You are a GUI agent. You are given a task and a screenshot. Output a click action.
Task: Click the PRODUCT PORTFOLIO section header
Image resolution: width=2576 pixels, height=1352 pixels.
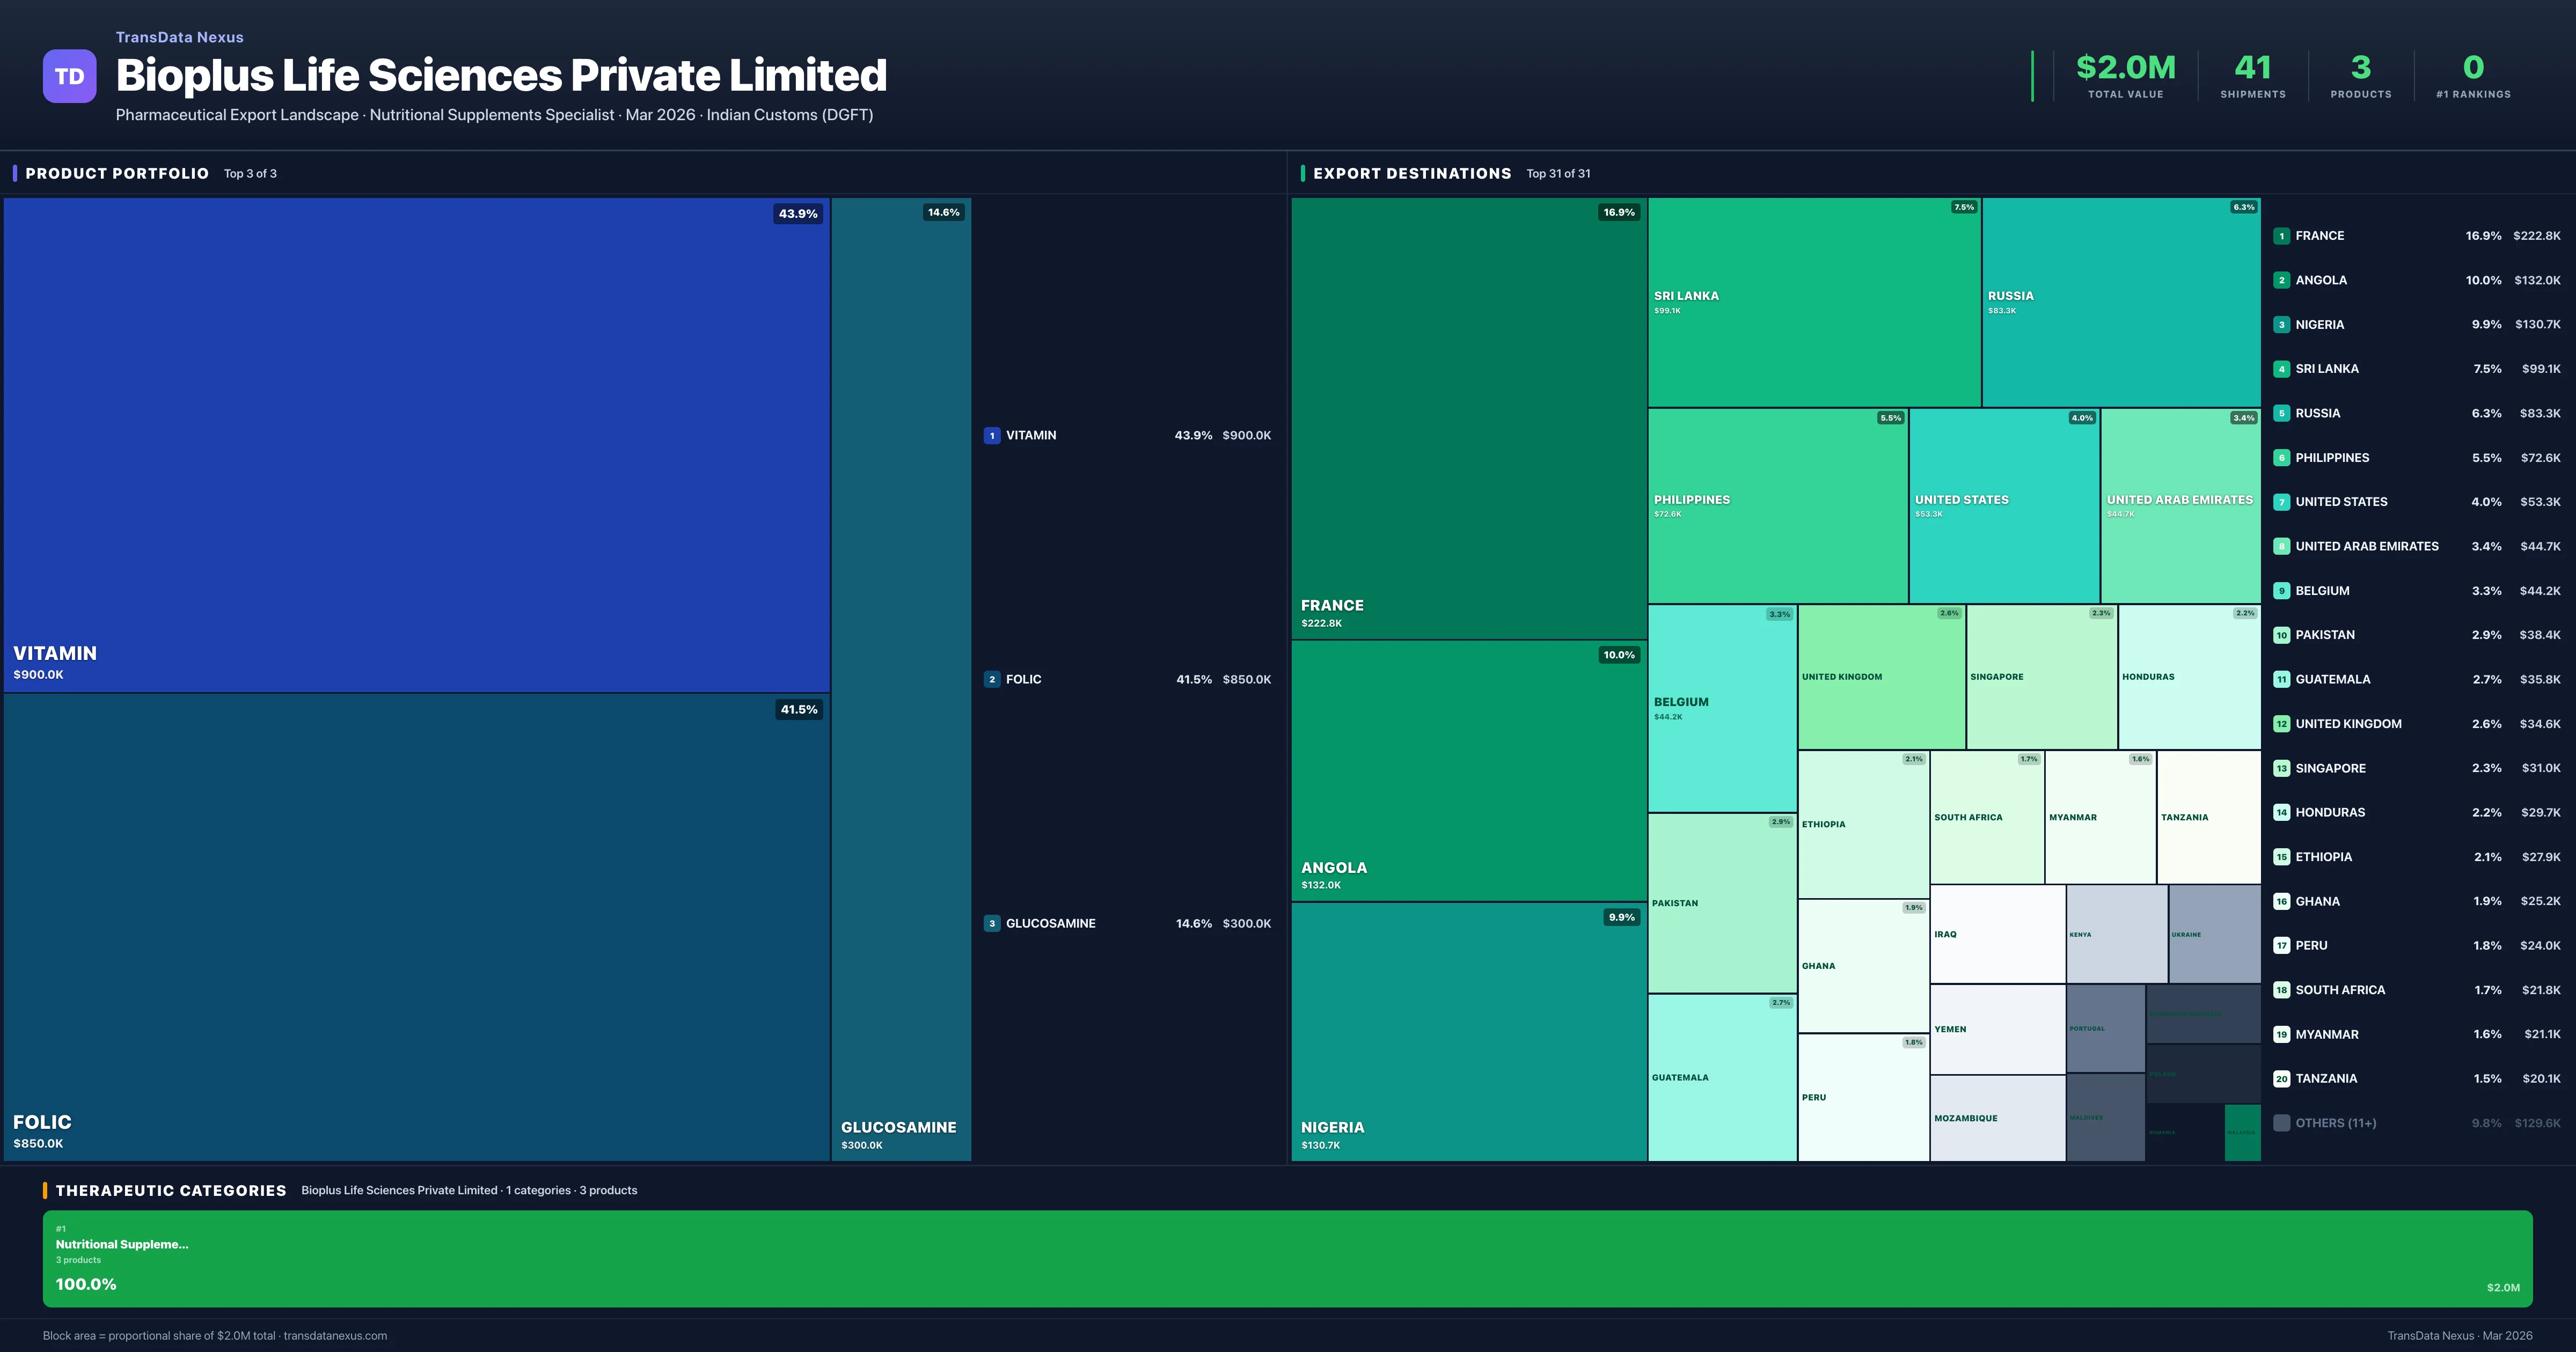[x=117, y=173]
